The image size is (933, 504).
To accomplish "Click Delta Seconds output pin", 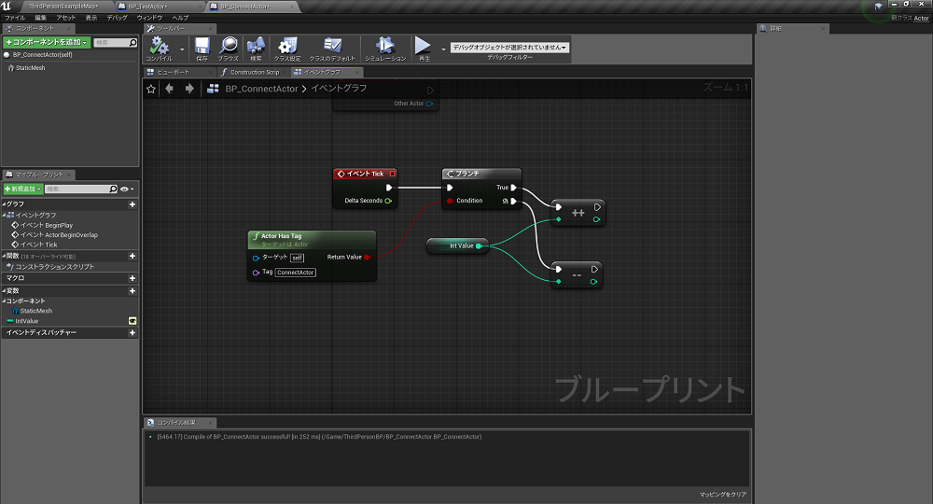I will [x=388, y=201].
